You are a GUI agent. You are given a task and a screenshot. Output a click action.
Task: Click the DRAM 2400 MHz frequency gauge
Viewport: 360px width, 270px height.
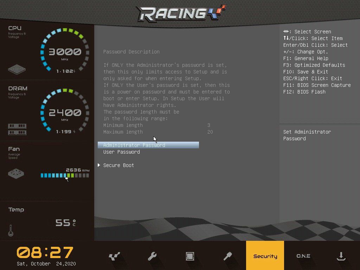pyautogui.click(x=65, y=113)
